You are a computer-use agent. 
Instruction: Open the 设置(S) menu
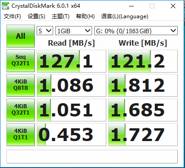click(x=36, y=16)
